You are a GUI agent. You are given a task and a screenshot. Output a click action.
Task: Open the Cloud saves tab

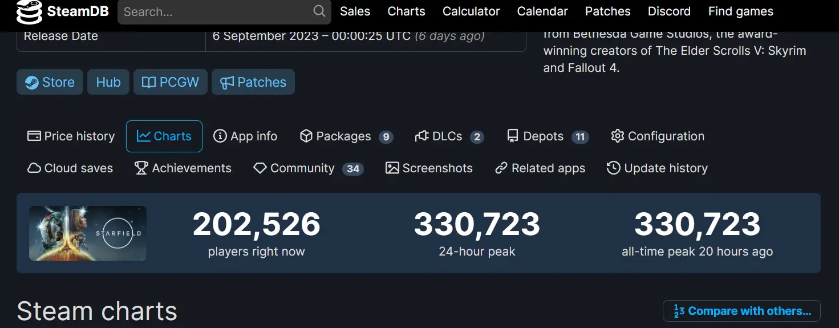(x=70, y=168)
